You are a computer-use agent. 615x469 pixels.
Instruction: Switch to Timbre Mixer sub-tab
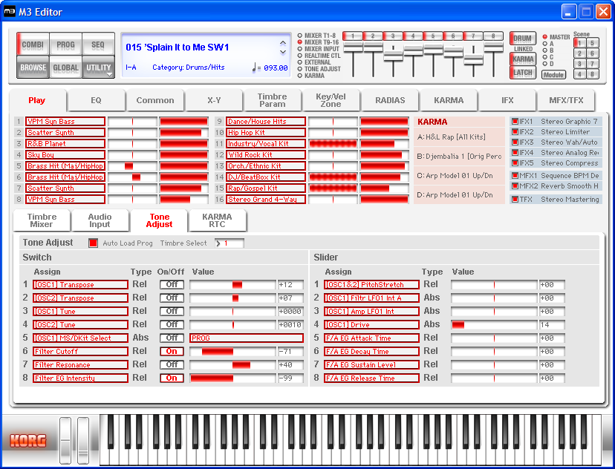(42, 220)
